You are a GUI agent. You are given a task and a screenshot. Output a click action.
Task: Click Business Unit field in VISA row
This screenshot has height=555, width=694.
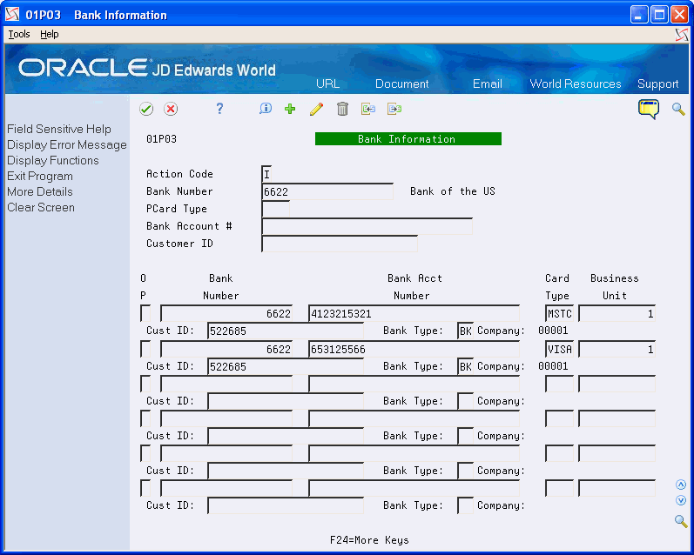click(617, 350)
